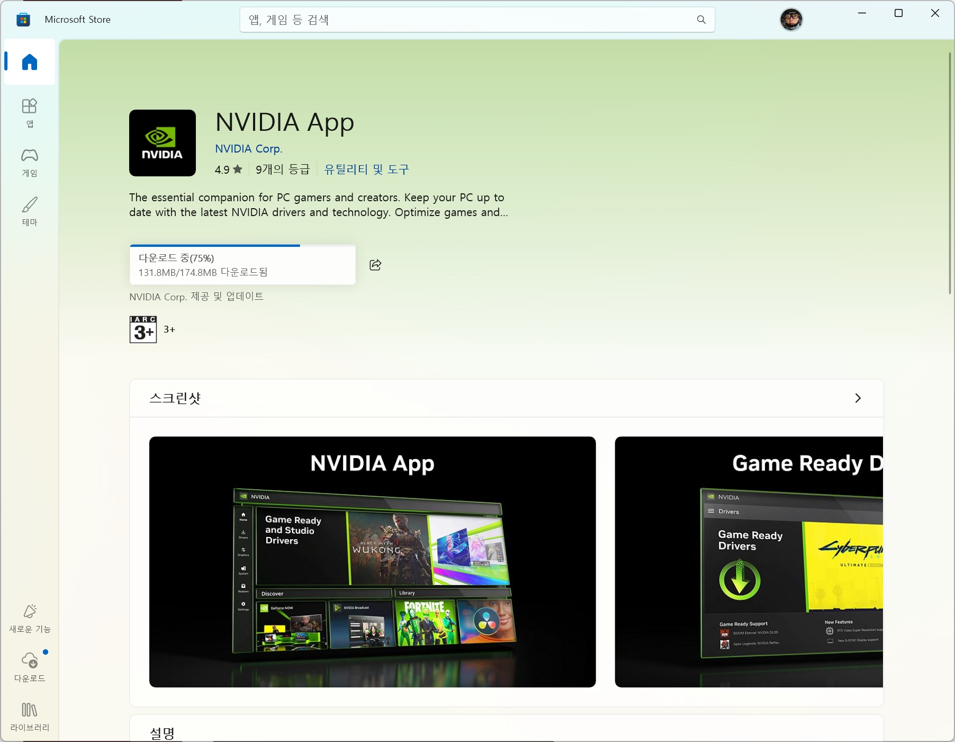Open the 다운로드 (Downloads) page
The image size is (955, 742).
[x=30, y=667]
